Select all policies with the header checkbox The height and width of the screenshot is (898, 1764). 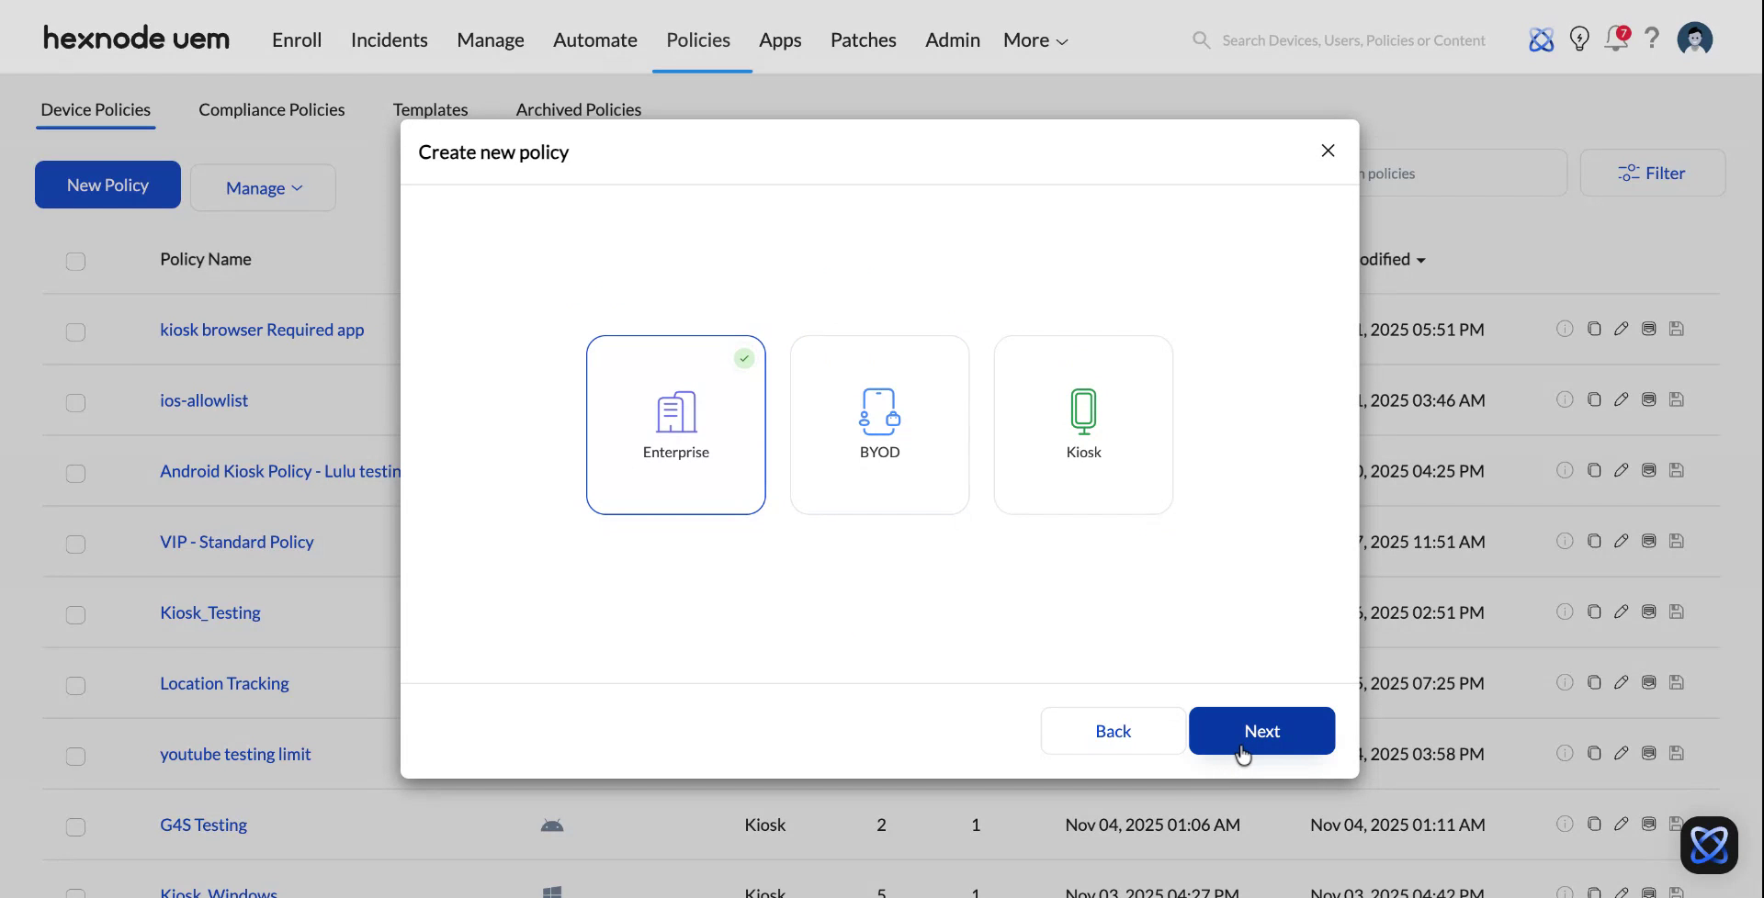point(75,262)
